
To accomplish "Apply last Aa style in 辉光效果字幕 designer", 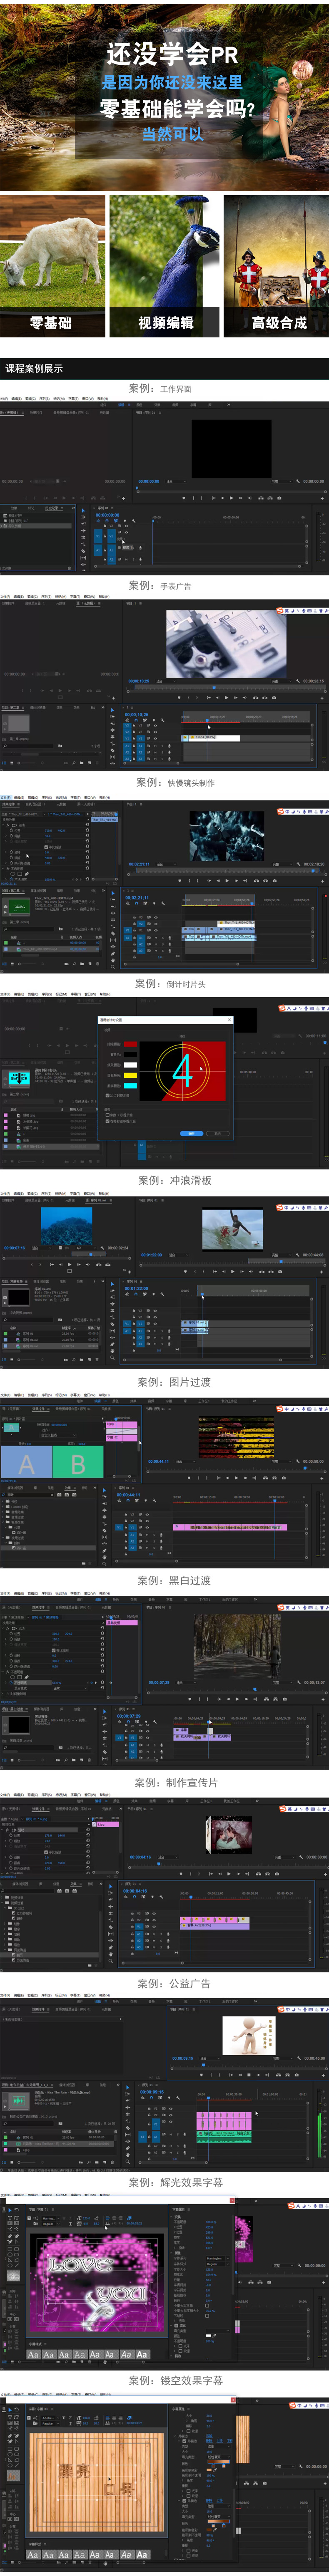I will tap(142, 2355).
